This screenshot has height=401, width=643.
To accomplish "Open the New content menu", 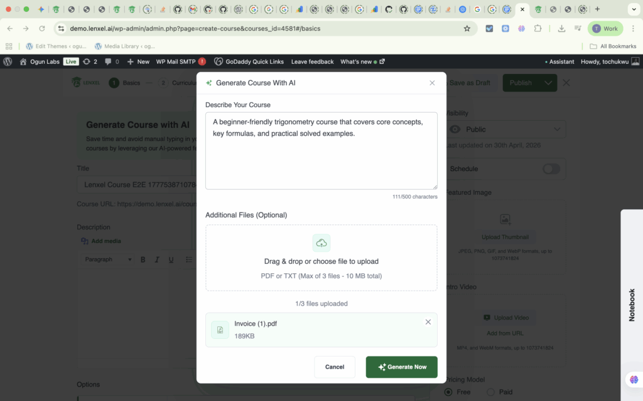I will (x=138, y=61).
